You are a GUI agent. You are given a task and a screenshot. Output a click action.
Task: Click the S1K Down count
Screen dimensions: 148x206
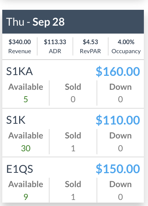120,148
